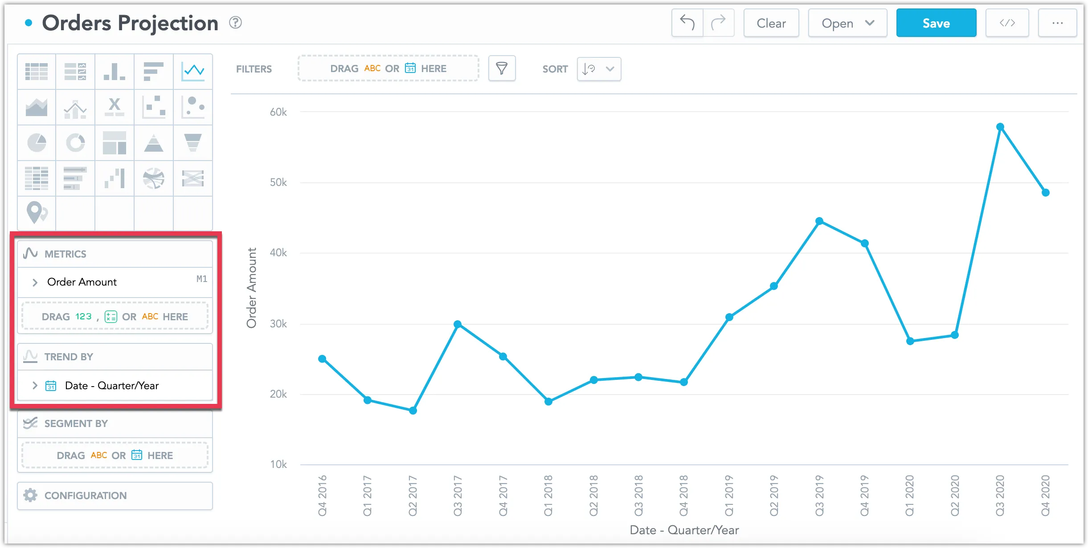The width and height of the screenshot is (1088, 548).
Task: Expand the Order Amount metric
Action: 35,282
